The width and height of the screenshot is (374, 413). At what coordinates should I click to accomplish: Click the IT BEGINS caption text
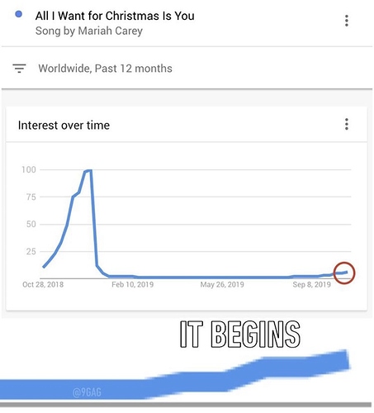pos(240,334)
